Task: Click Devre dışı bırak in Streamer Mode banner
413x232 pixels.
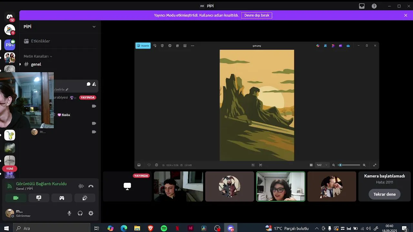Action: point(257,15)
